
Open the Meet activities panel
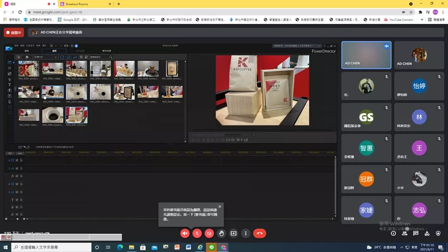(427, 234)
